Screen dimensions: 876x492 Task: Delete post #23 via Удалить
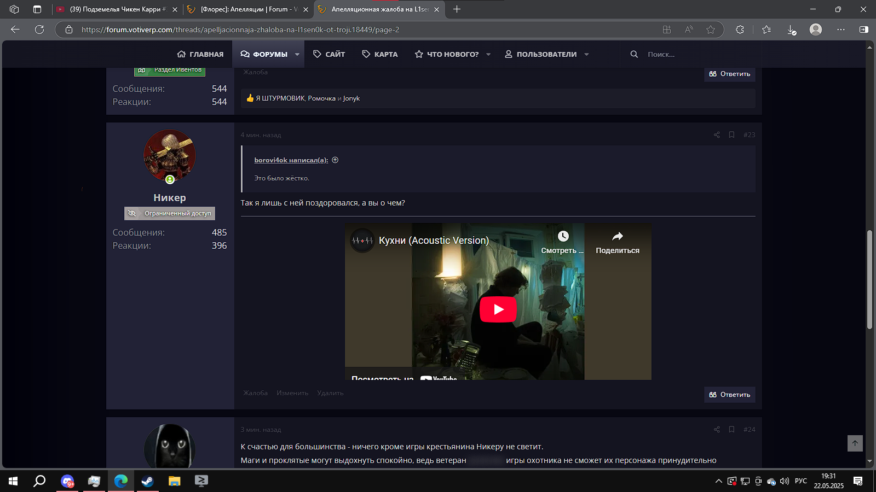pos(330,393)
